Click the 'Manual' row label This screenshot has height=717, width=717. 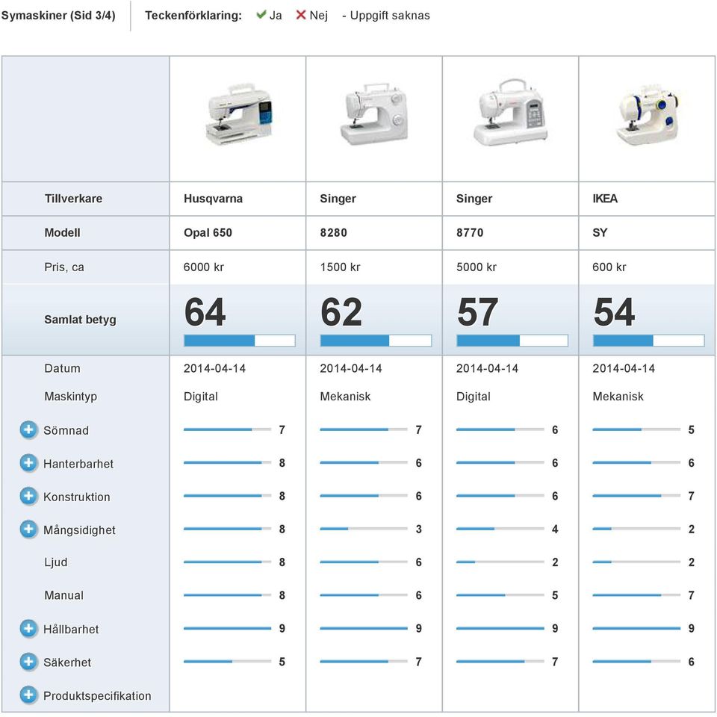coord(64,595)
